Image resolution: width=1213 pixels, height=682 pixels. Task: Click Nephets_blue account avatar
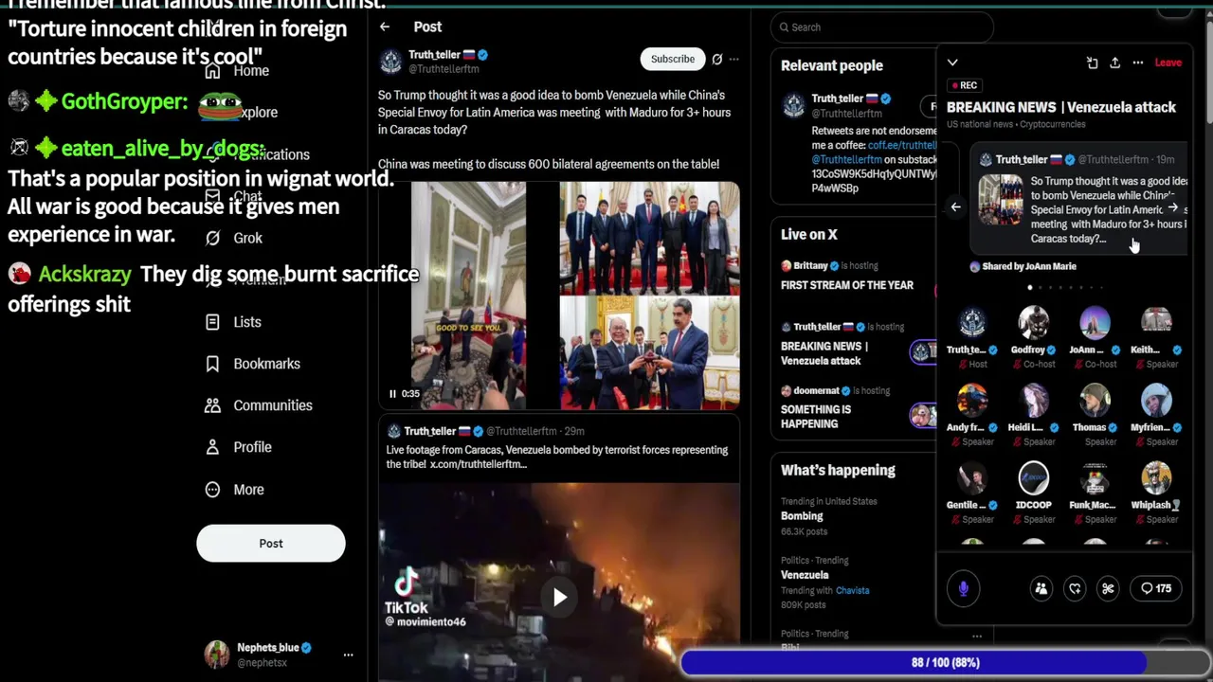pos(217,655)
